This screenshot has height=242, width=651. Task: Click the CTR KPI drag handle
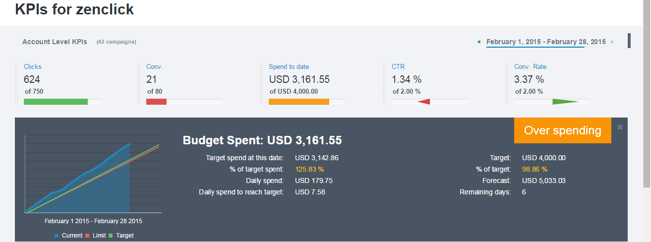tap(385, 83)
